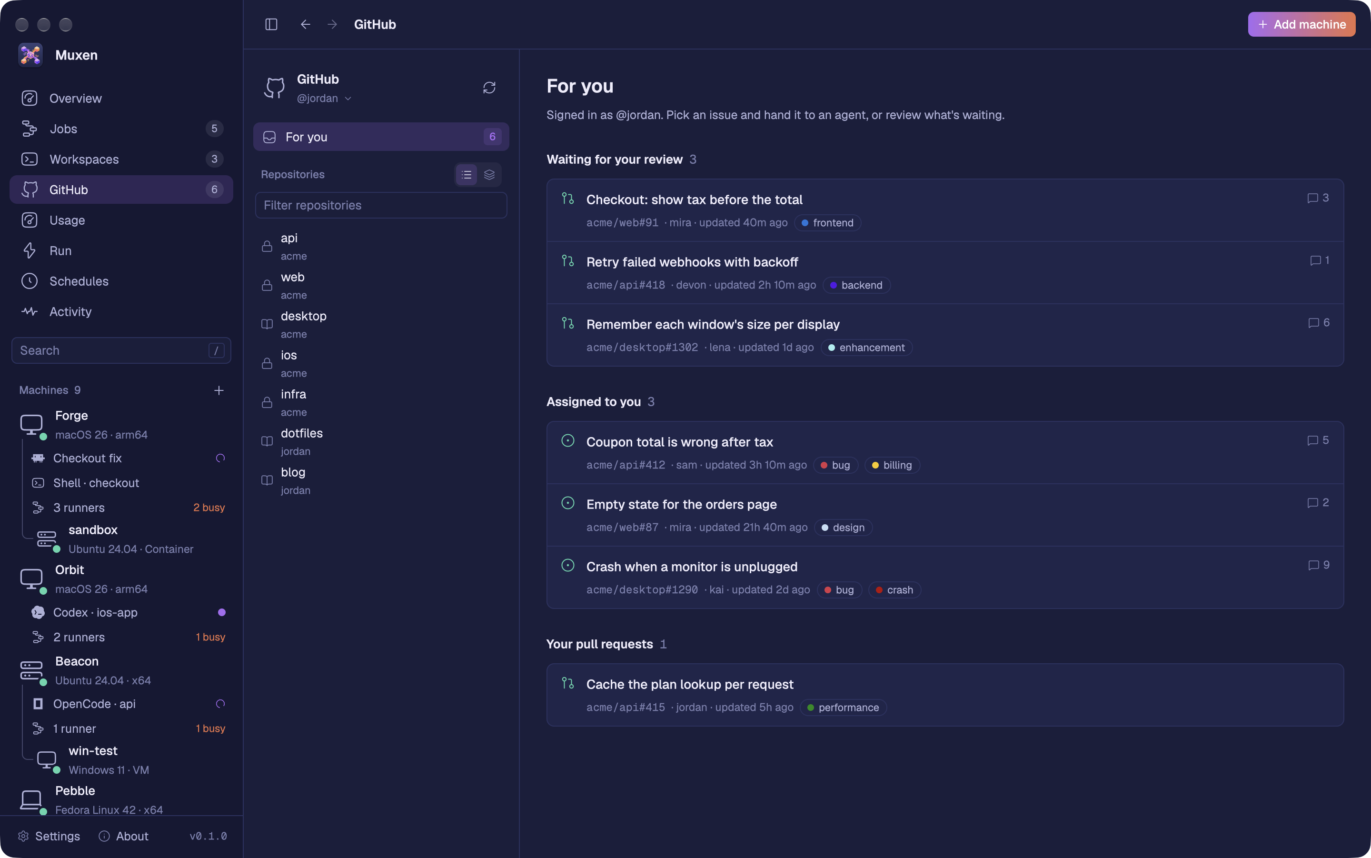The width and height of the screenshot is (1371, 858).
Task: Open the Run section
Action: [x=121, y=250]
